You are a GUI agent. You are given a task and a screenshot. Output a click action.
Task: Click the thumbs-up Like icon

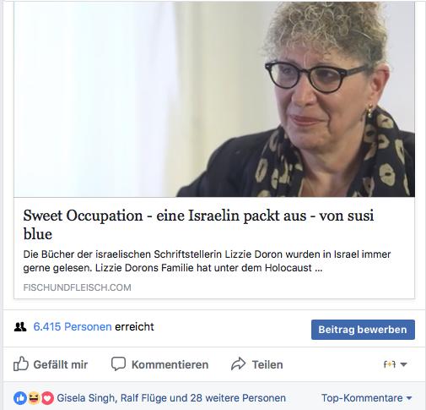(x=21, y=364)
